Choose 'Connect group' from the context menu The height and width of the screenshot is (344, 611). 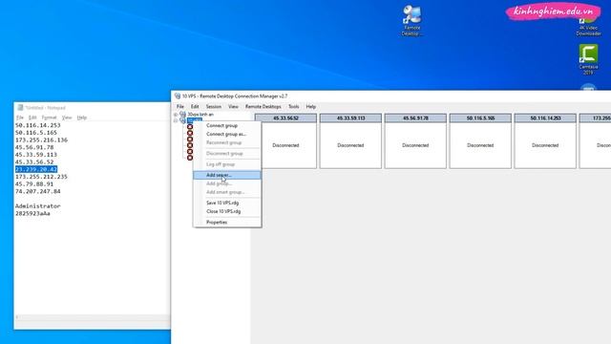[x=227, y=125]
